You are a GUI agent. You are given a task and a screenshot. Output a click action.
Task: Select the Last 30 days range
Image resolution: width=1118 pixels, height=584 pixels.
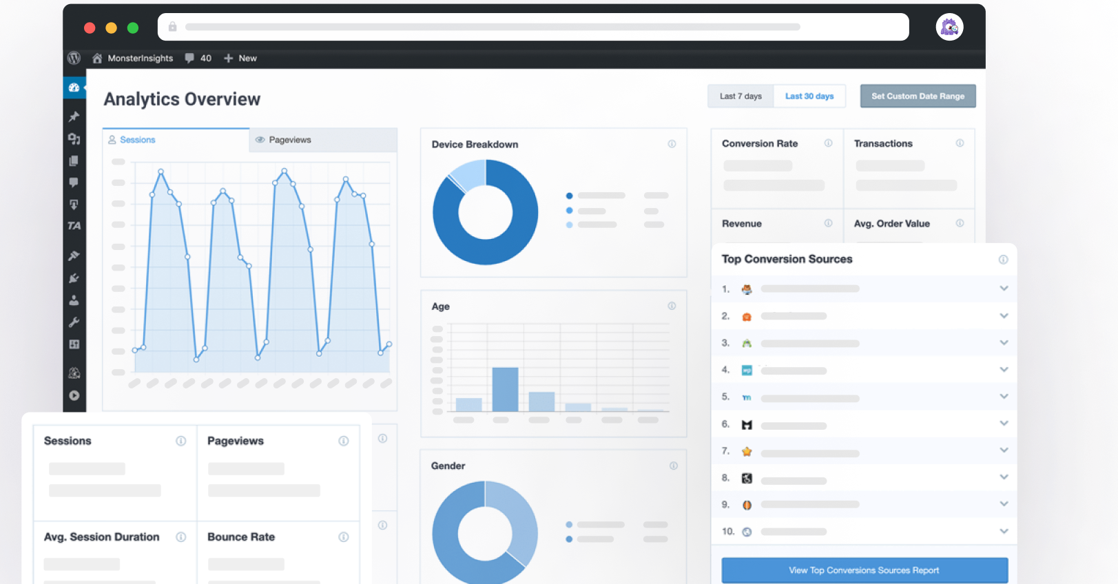[x=809, y=96]
